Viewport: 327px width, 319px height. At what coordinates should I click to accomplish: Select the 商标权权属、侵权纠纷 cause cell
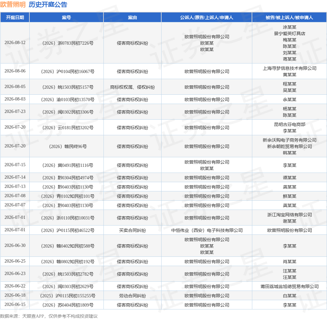pos(132,87)
